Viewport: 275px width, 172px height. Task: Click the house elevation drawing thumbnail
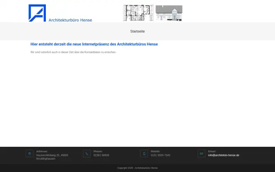point(169,13)
